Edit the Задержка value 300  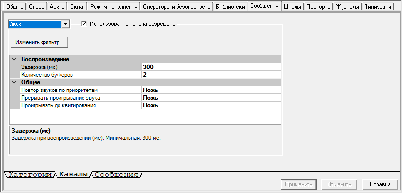(211, 67)
